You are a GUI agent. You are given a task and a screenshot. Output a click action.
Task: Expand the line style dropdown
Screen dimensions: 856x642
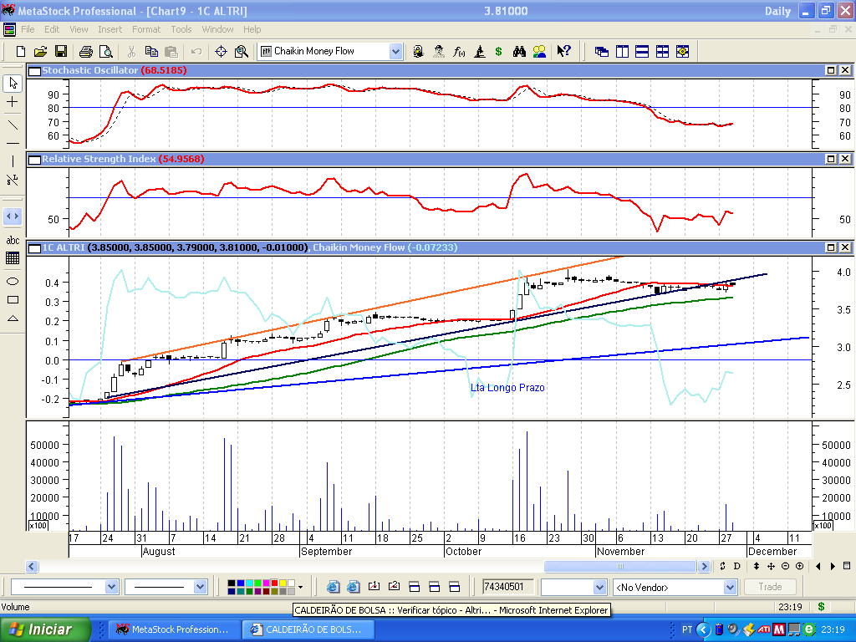(x=111, y=587)
